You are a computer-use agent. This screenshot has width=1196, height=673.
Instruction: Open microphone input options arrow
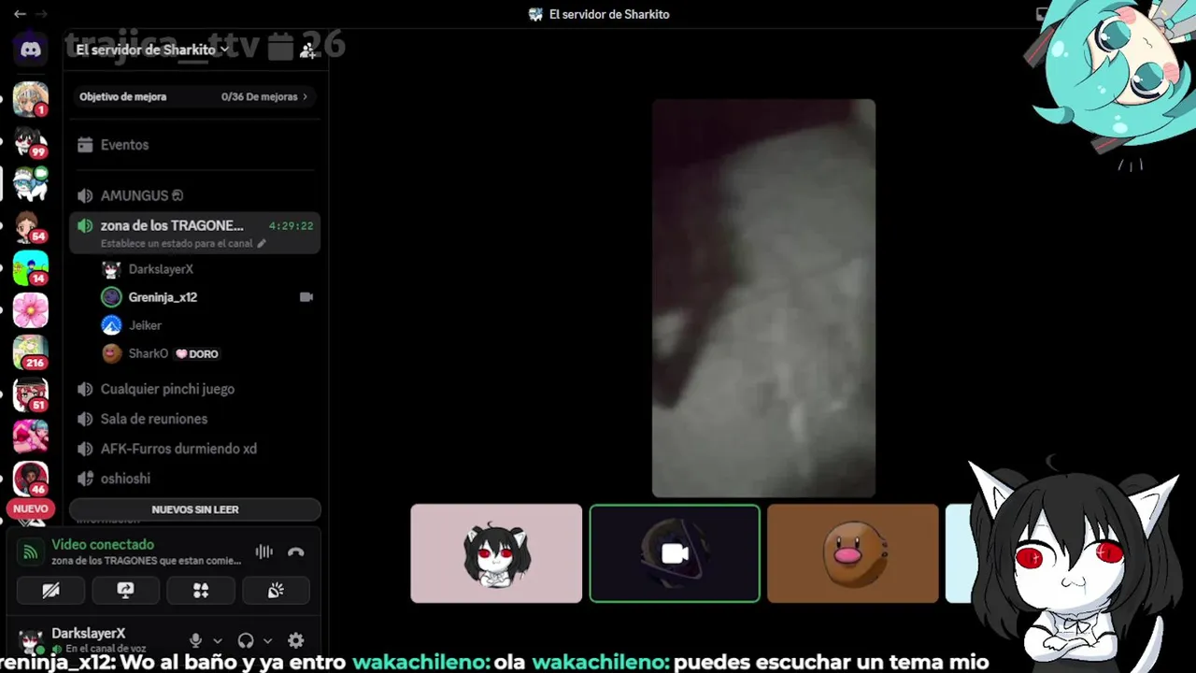point(218,641)
